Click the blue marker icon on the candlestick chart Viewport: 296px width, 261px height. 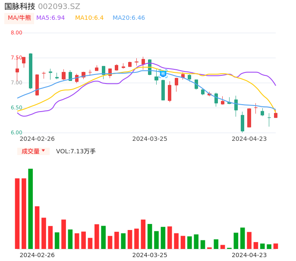[163, 74]
